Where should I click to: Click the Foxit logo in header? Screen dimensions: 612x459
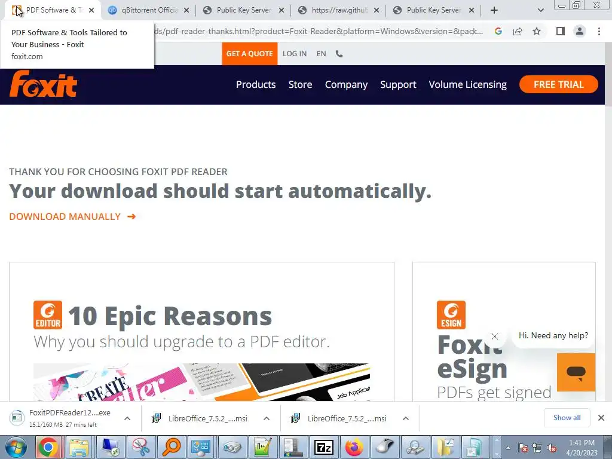pos(43,84)
